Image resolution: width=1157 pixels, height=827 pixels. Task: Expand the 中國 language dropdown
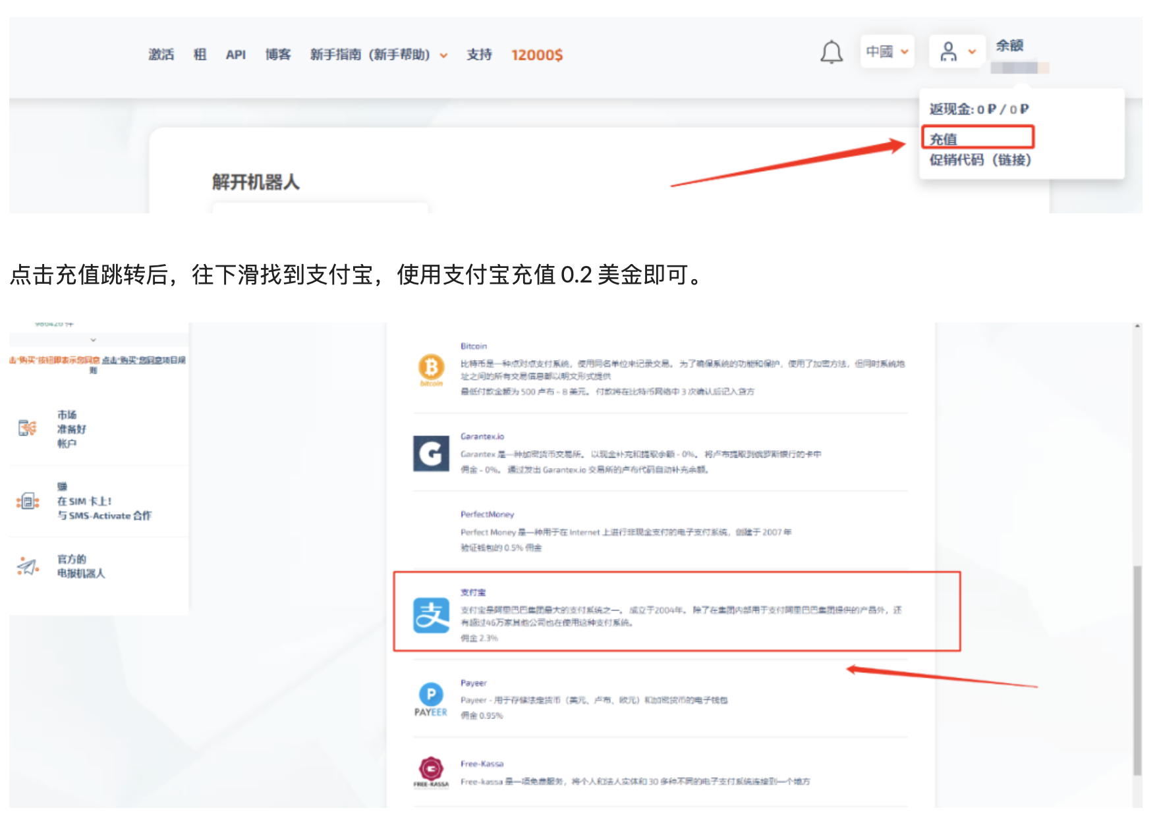[887, 51]
